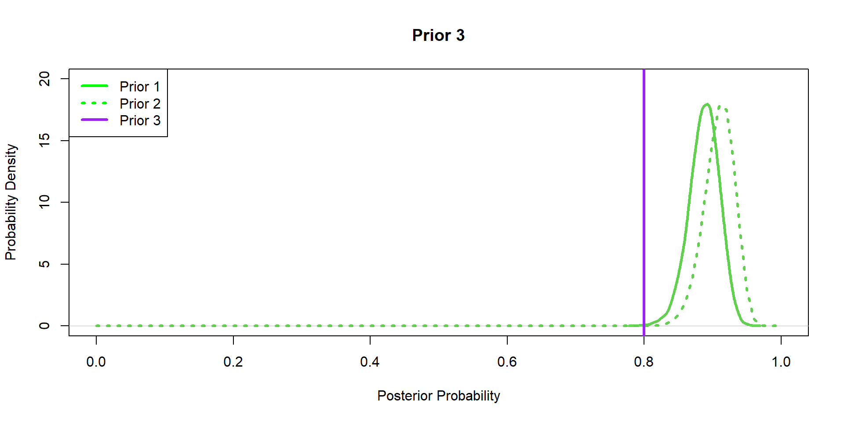This screenshot has width=844, height=422.
Task: Click the dotted green legend line sample
Action: (94, 103)
